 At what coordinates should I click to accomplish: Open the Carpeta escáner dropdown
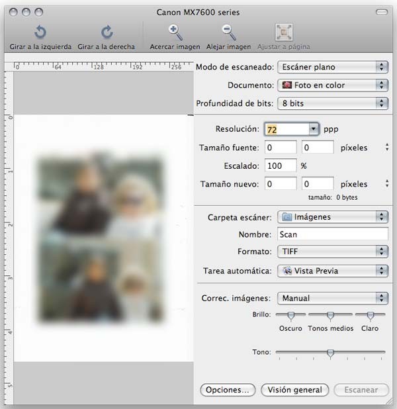(x=333, y=217)
